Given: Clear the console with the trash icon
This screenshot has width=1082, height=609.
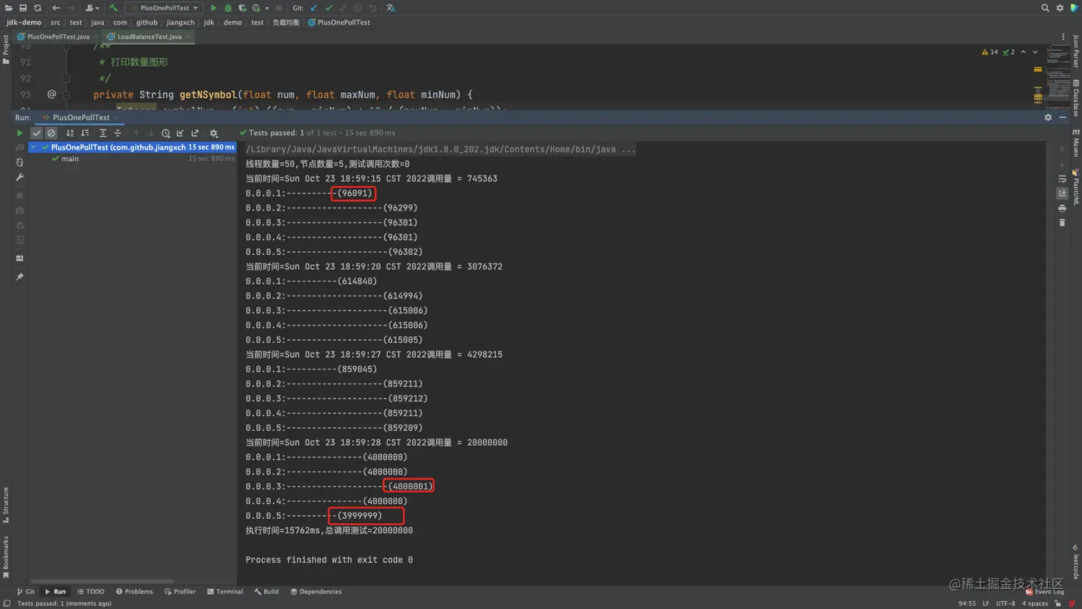Looking at the screenshot, I should (1062, 223).
